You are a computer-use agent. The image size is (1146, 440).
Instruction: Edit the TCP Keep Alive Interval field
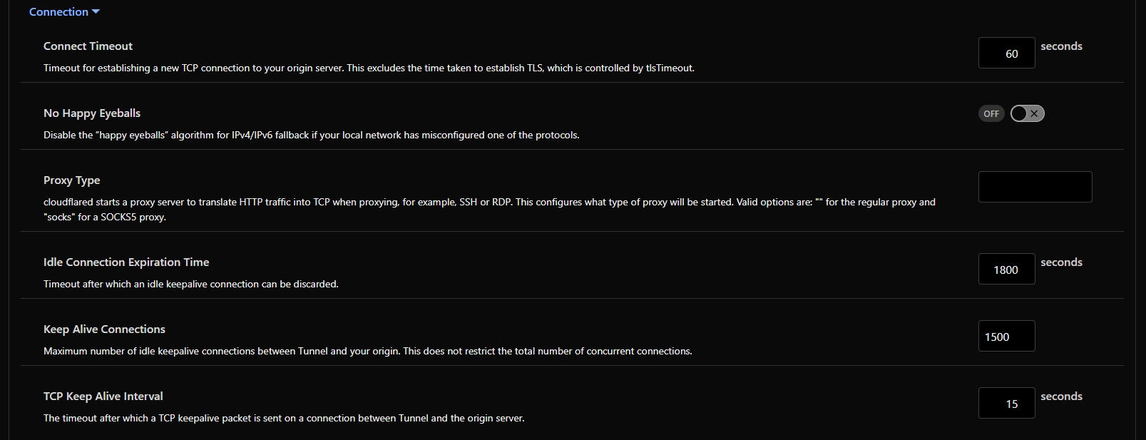click(x=1006, y=404)
